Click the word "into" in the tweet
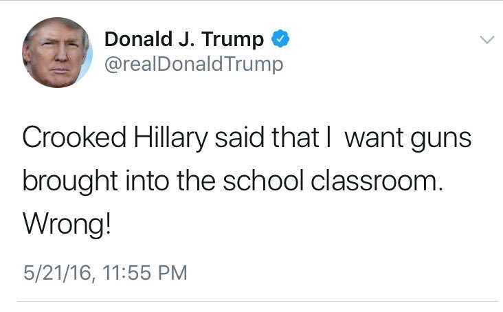The height and width of the screenshot is (312, 503). [147, 181]
